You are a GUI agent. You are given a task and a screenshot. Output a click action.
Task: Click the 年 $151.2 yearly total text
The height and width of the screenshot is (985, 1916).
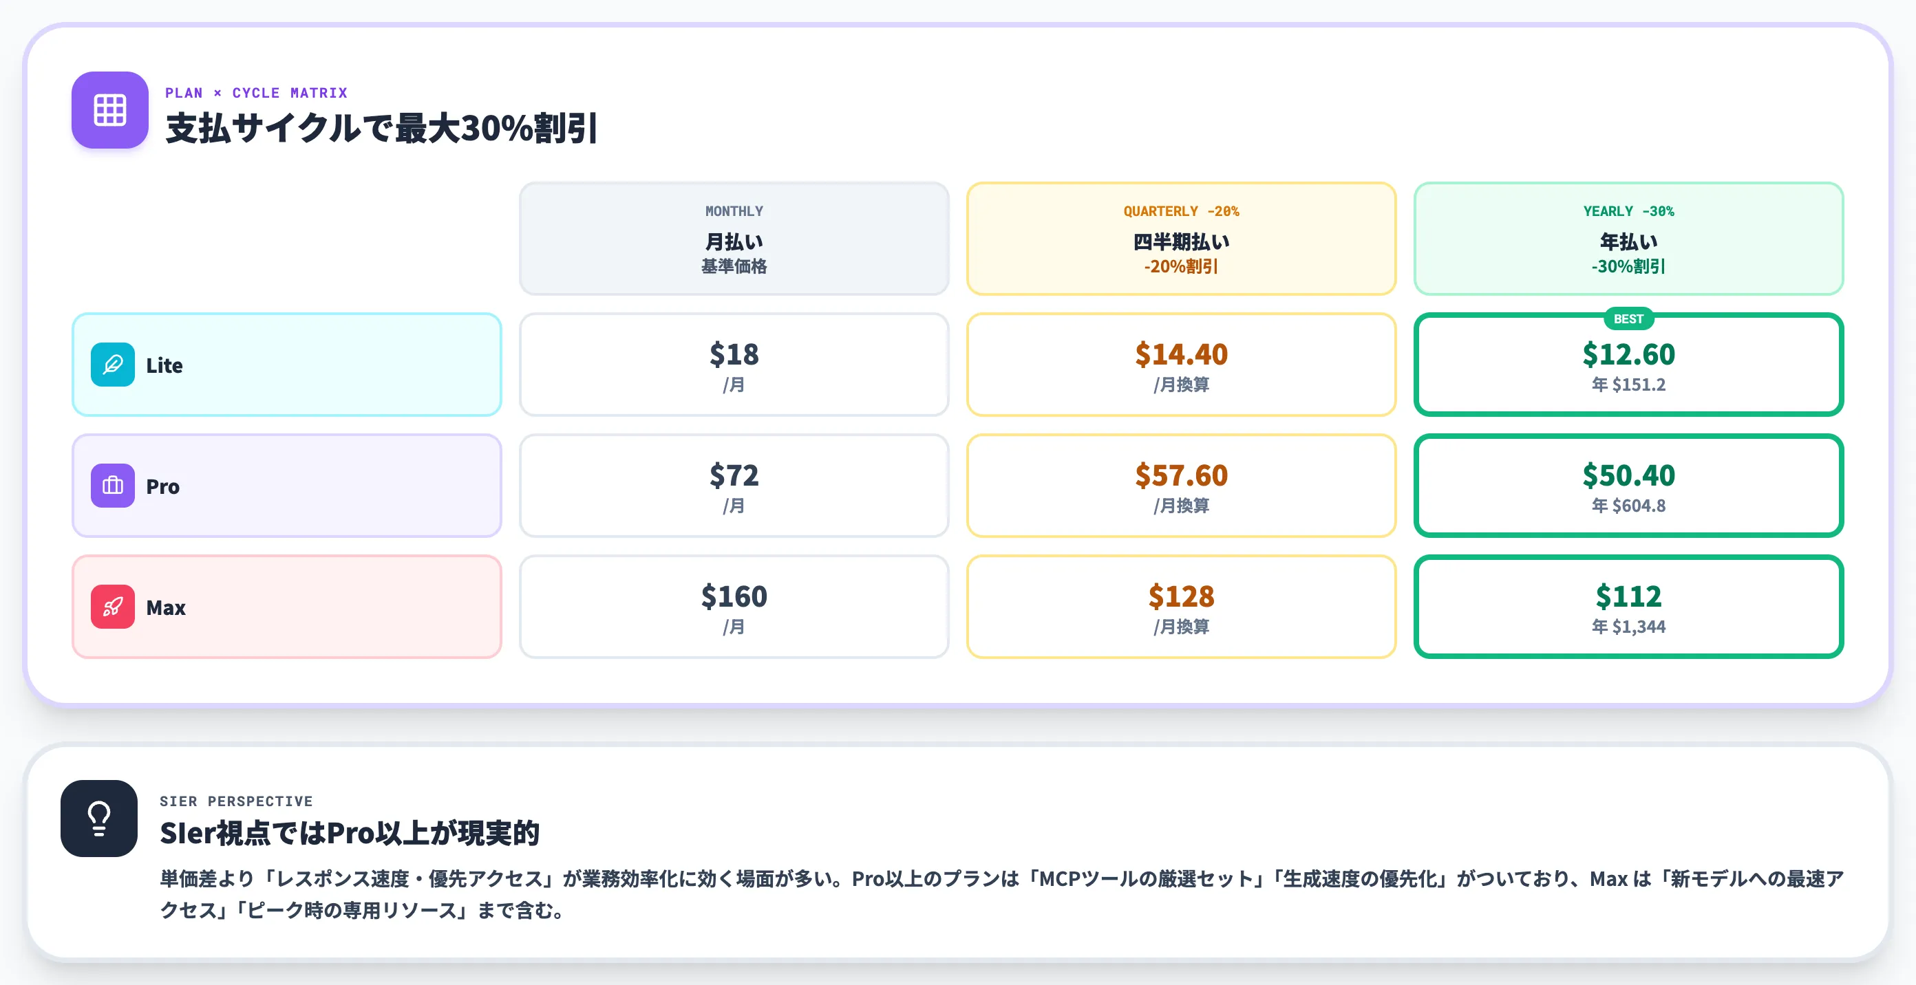pos(1628,385)
